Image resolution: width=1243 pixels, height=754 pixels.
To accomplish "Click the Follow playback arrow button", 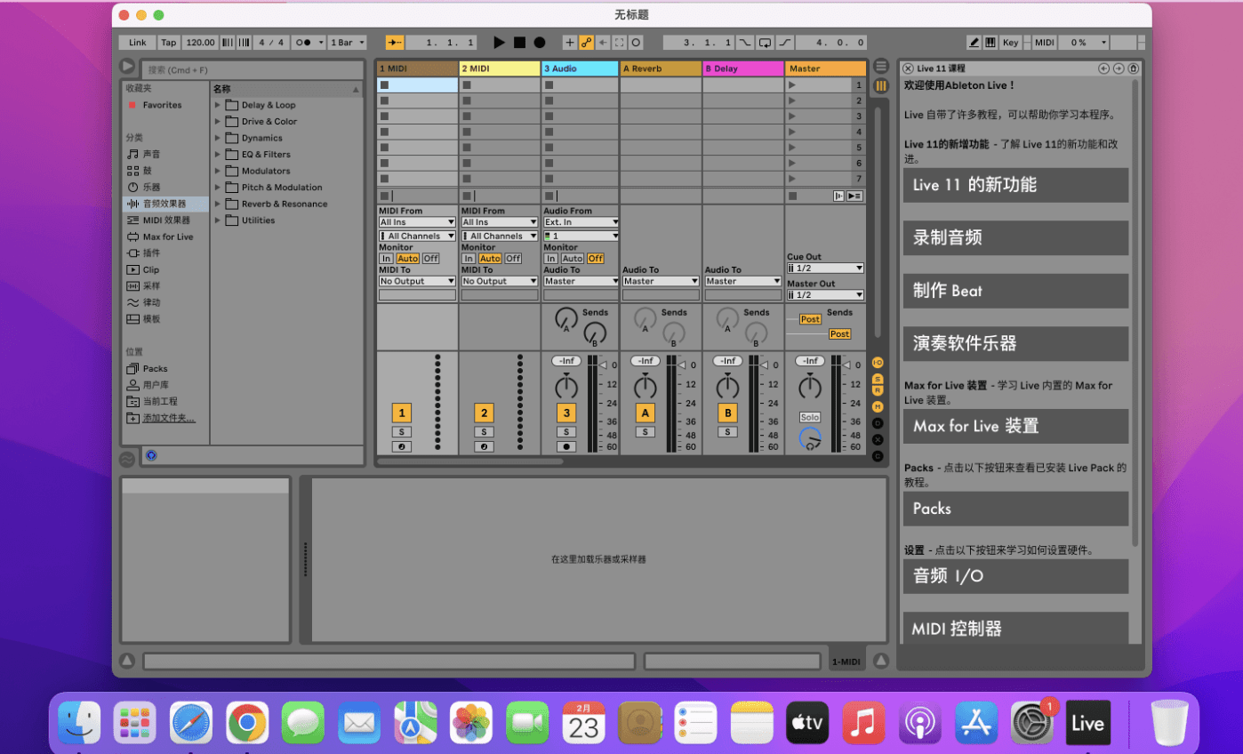I will coord(395,43).
